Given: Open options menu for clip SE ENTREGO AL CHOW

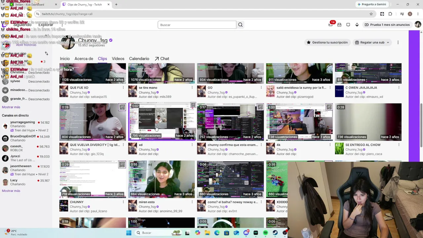Looking at the screenshot, I should click(399, 145).
